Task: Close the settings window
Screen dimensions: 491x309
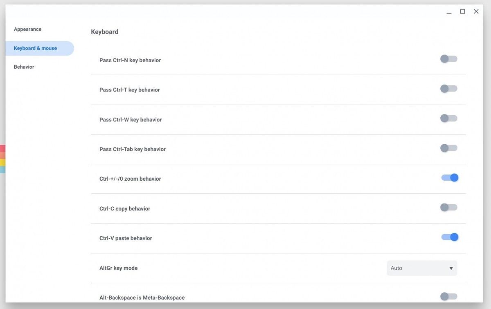Action: pos(476,11)
